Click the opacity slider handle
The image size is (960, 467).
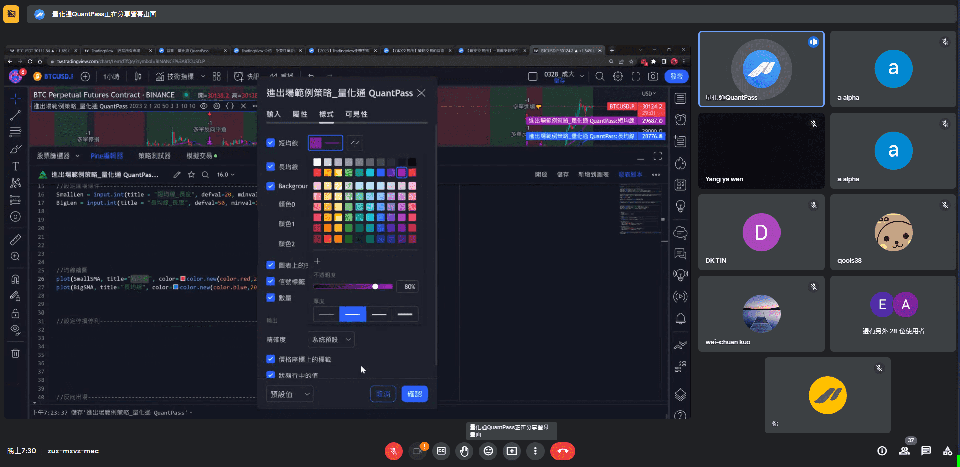(375, 286)
